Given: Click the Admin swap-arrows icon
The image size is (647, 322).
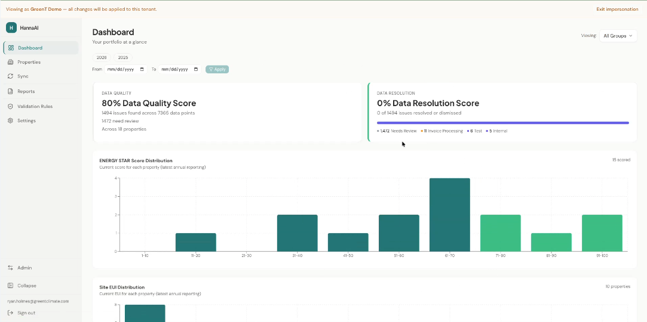Looking at the screenshot, I should click(x=11, y=268).
